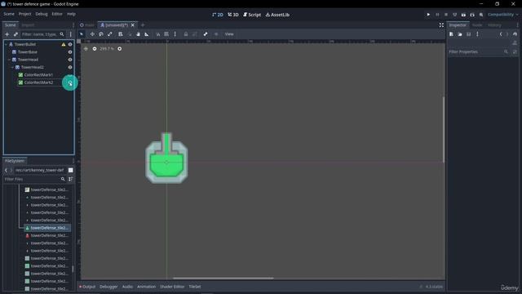Viewport: 522px width, 294px height.
Task: Open the Editor menu
Action: [x=57, y=14]
